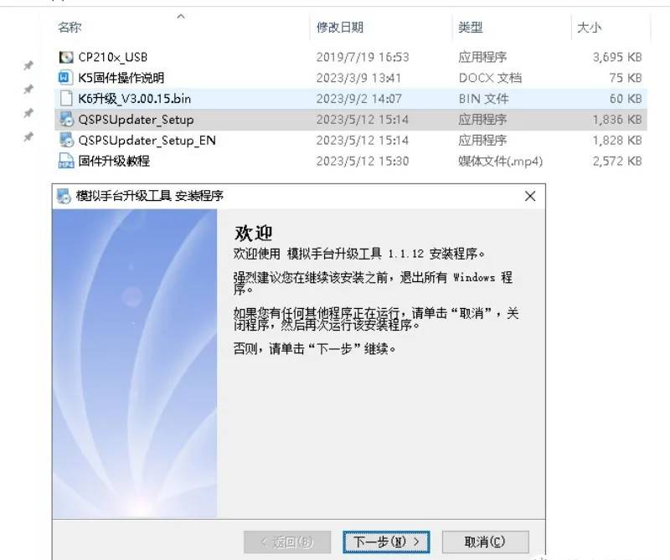Screen dimensions: 670x560
Task: Click the pin icon beside the CP210x_USB row
Action: 28,65
